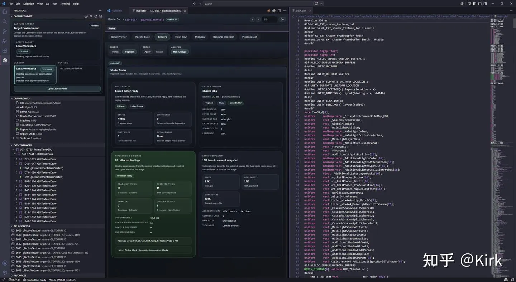Screen dimensions: 516x282
Task: Collapse the Capture Info section
Action: click(x=12, y=98)
